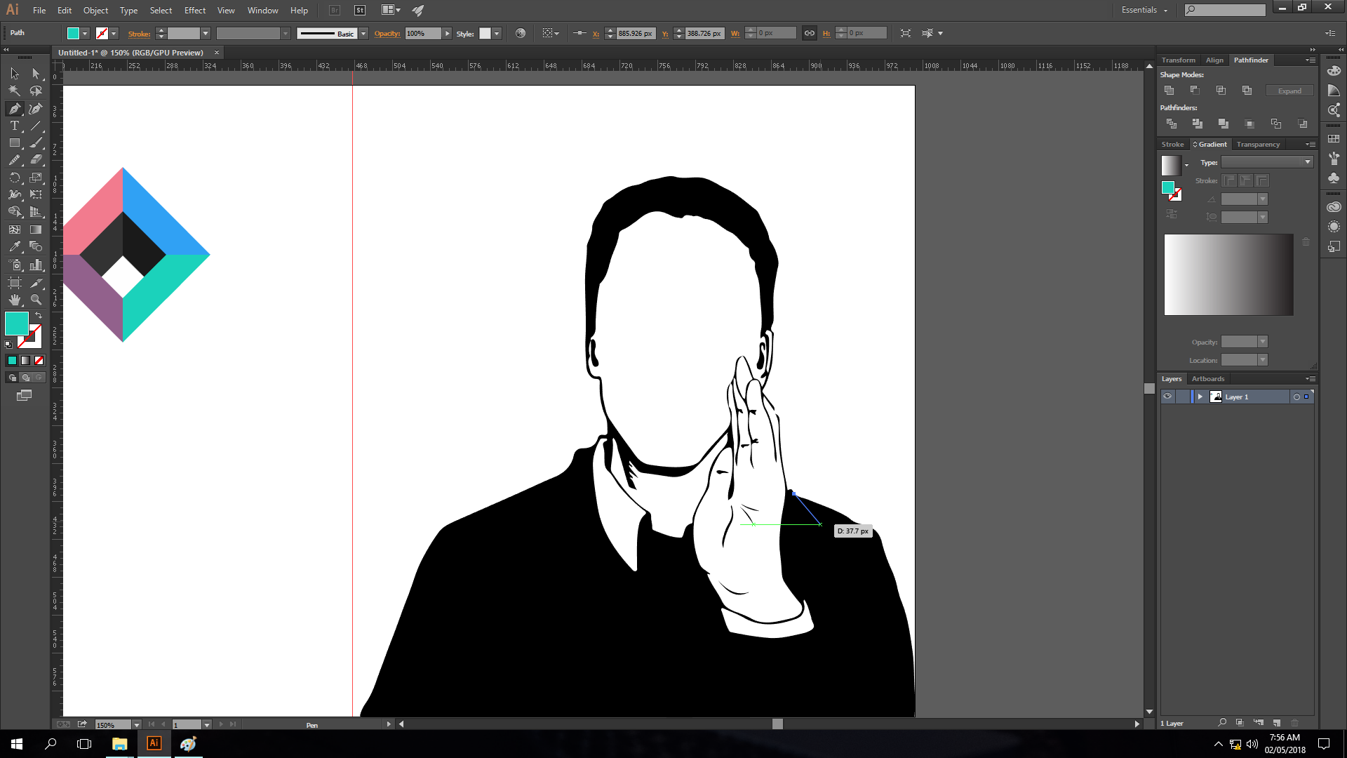Select the Symbol Sprayer tool

[15, 265]
